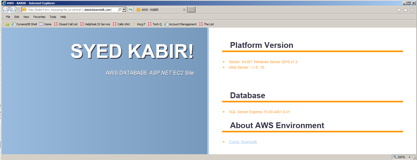Go to the browser home page
The image size is (417, 160).
tap(399, 10)
